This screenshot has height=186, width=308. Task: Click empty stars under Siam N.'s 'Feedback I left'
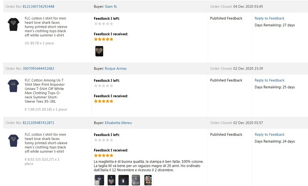pyautogui.click(x=104, y=24)
